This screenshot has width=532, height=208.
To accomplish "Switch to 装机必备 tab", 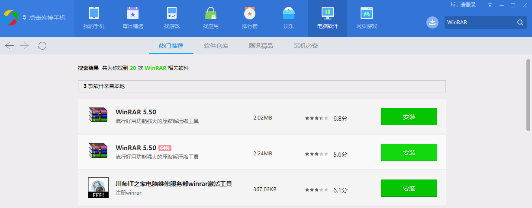I will tap(306, 46).
